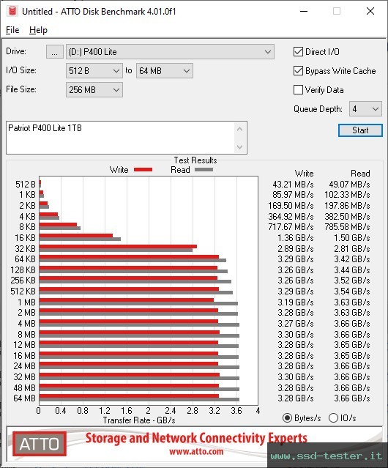Open the File menu

(12, 30)
